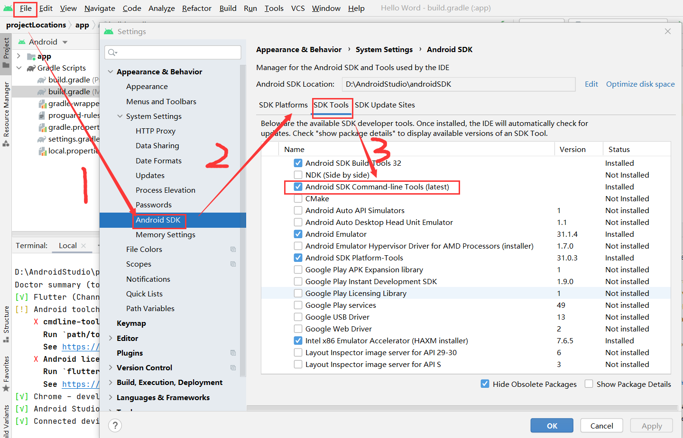Click the search magnifier icon
Screen dimensions: 683x438
click(112, 53)
